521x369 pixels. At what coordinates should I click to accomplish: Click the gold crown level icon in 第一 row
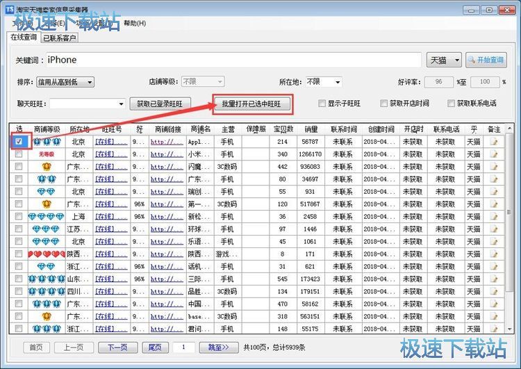(x=47, y=204)
